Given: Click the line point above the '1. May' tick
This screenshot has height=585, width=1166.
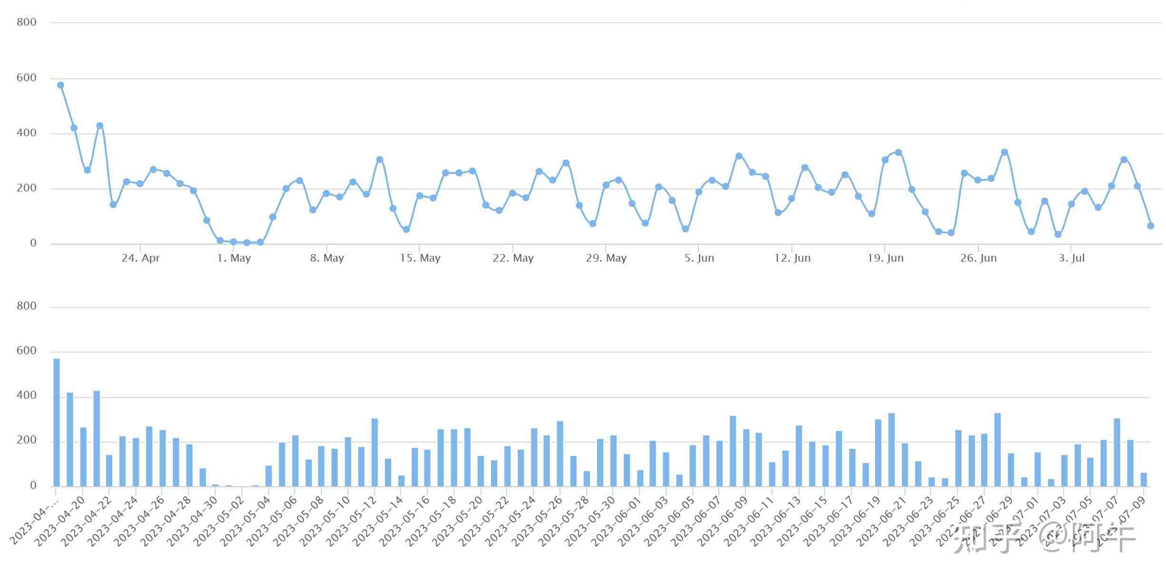Looking at the screenshot, I should point(233,242).
